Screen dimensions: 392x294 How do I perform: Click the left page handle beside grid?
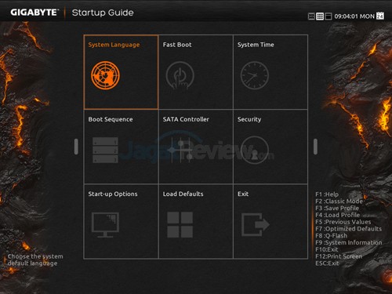(x=76, y=147)
